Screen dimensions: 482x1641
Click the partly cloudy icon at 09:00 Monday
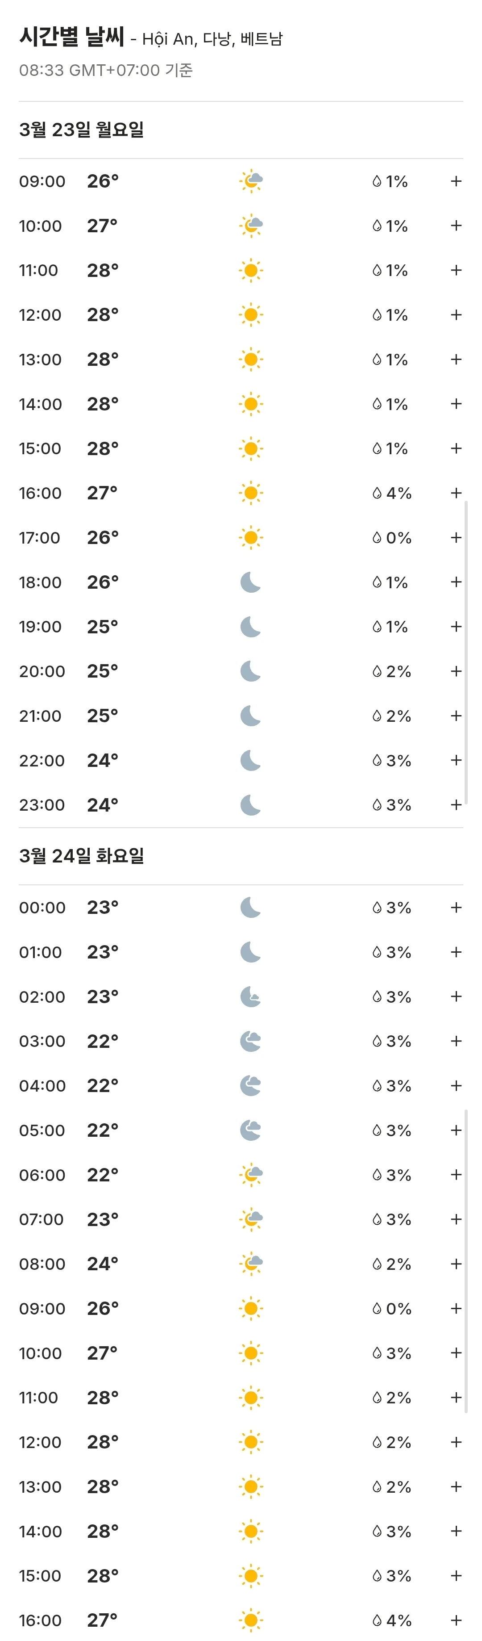pos(251,181)
